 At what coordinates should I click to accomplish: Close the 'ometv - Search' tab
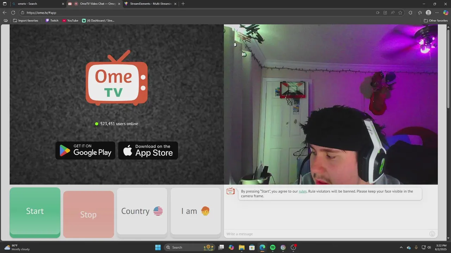pos(63,4)
